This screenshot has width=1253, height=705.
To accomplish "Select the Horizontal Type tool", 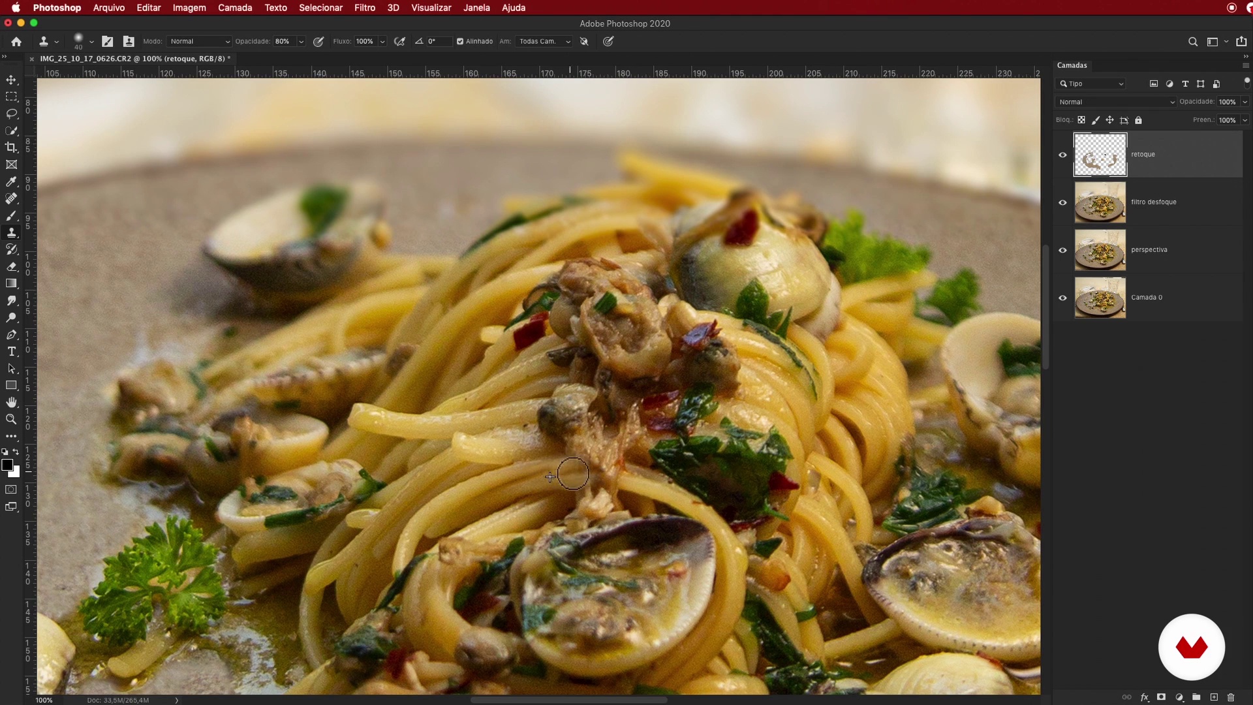I will pos(11,351).
